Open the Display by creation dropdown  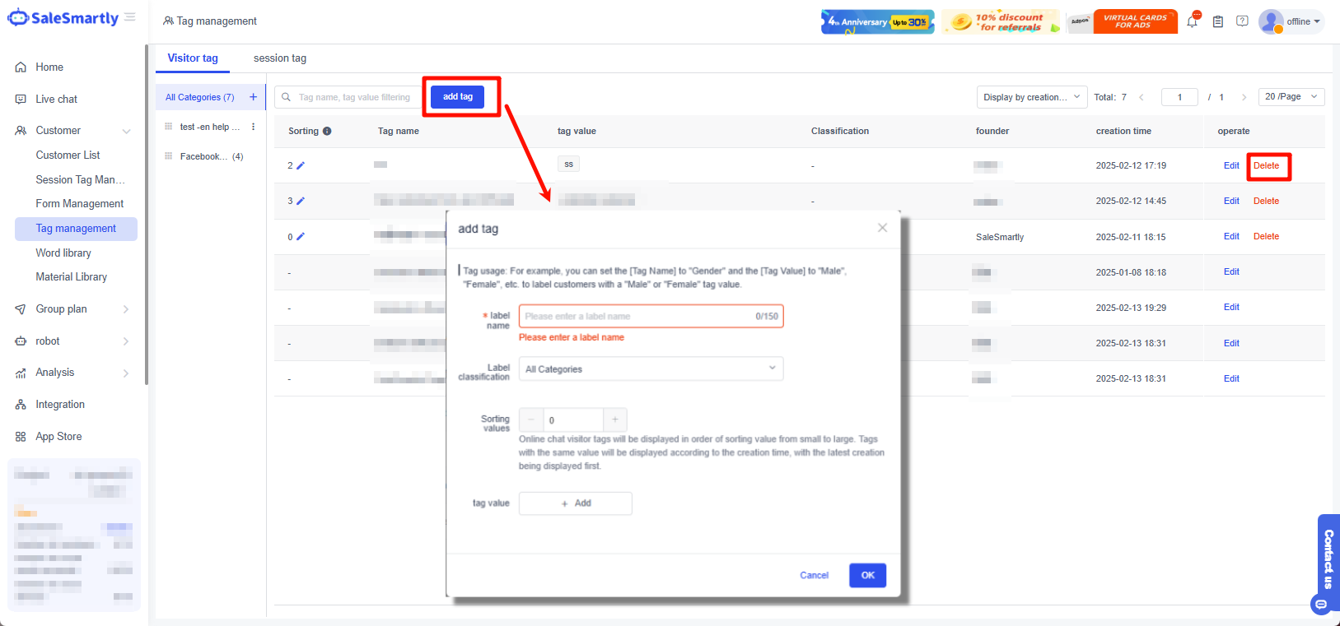(x=1032, y=97)
